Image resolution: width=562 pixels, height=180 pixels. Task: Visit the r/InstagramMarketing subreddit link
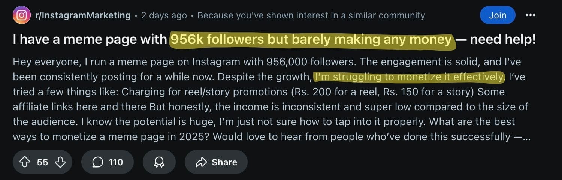[x=83, y=15]
